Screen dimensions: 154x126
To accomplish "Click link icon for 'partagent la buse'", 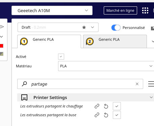I will 97,115.
